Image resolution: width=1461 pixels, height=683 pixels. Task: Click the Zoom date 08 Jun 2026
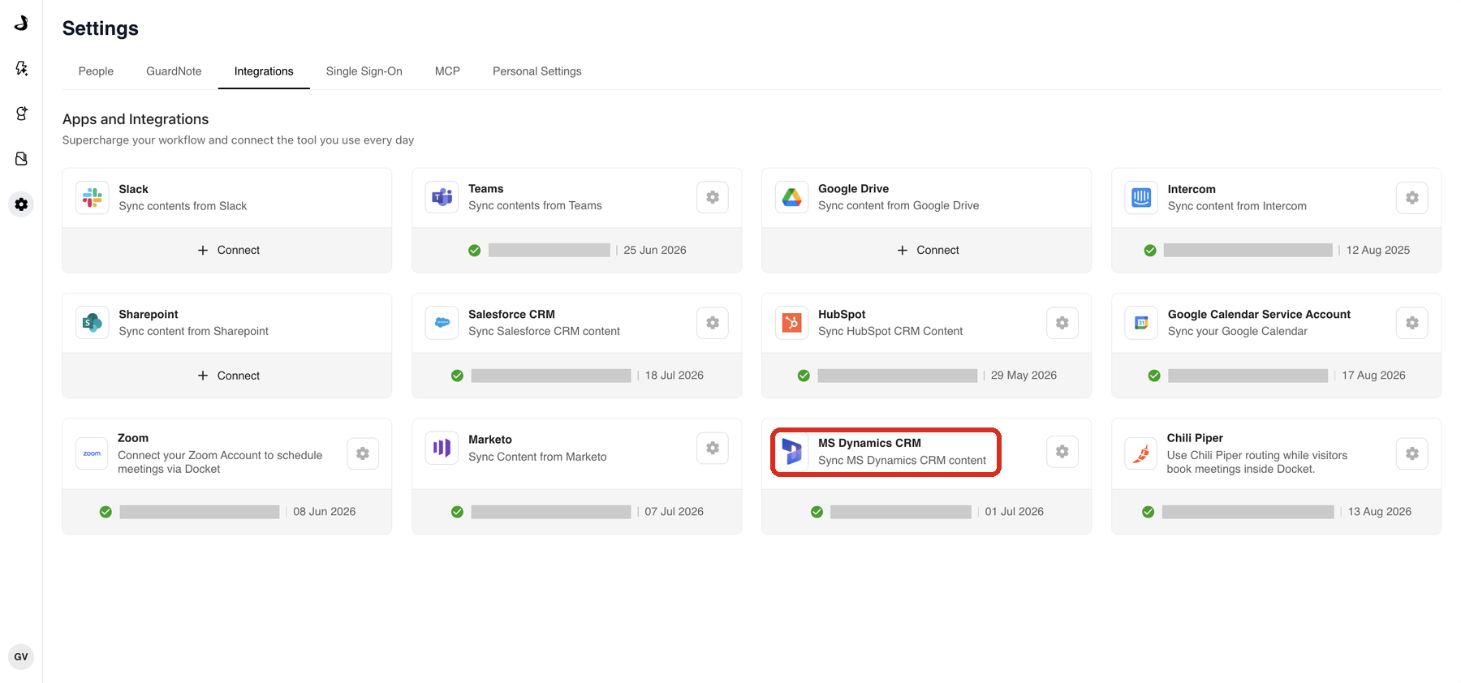click(x=325, y=511)
